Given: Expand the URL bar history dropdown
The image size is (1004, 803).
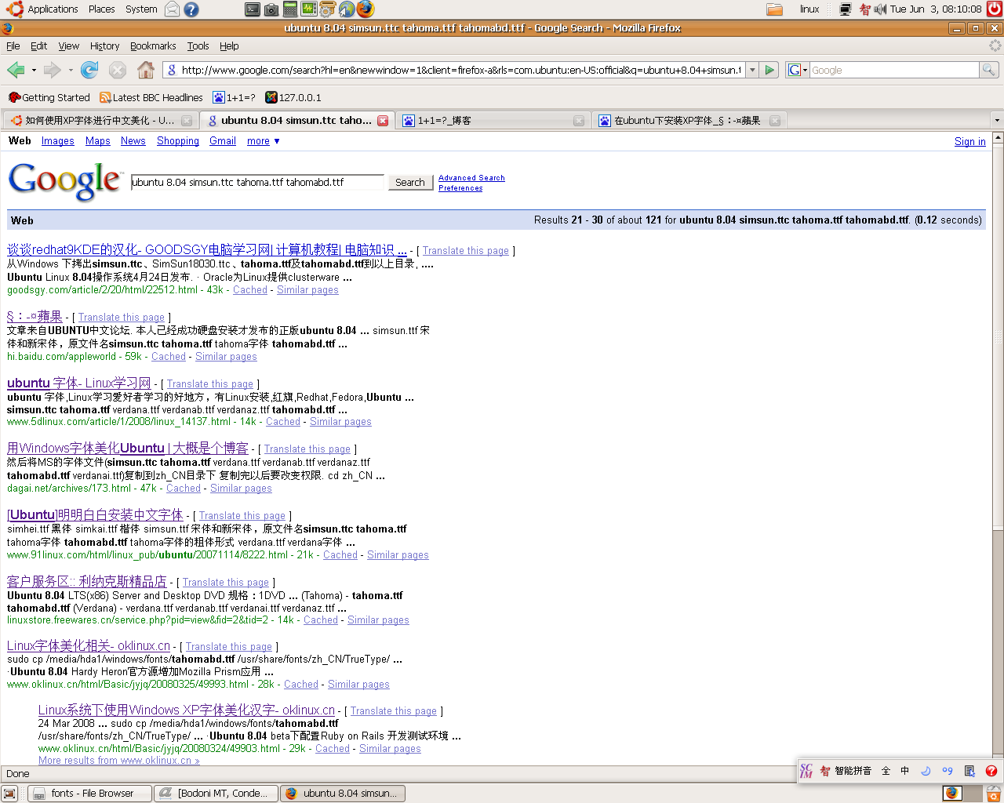Looking at the screenshot, I should (752, 70).
